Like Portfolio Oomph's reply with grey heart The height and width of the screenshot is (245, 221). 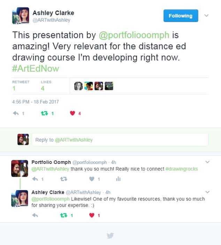point(92,179)
